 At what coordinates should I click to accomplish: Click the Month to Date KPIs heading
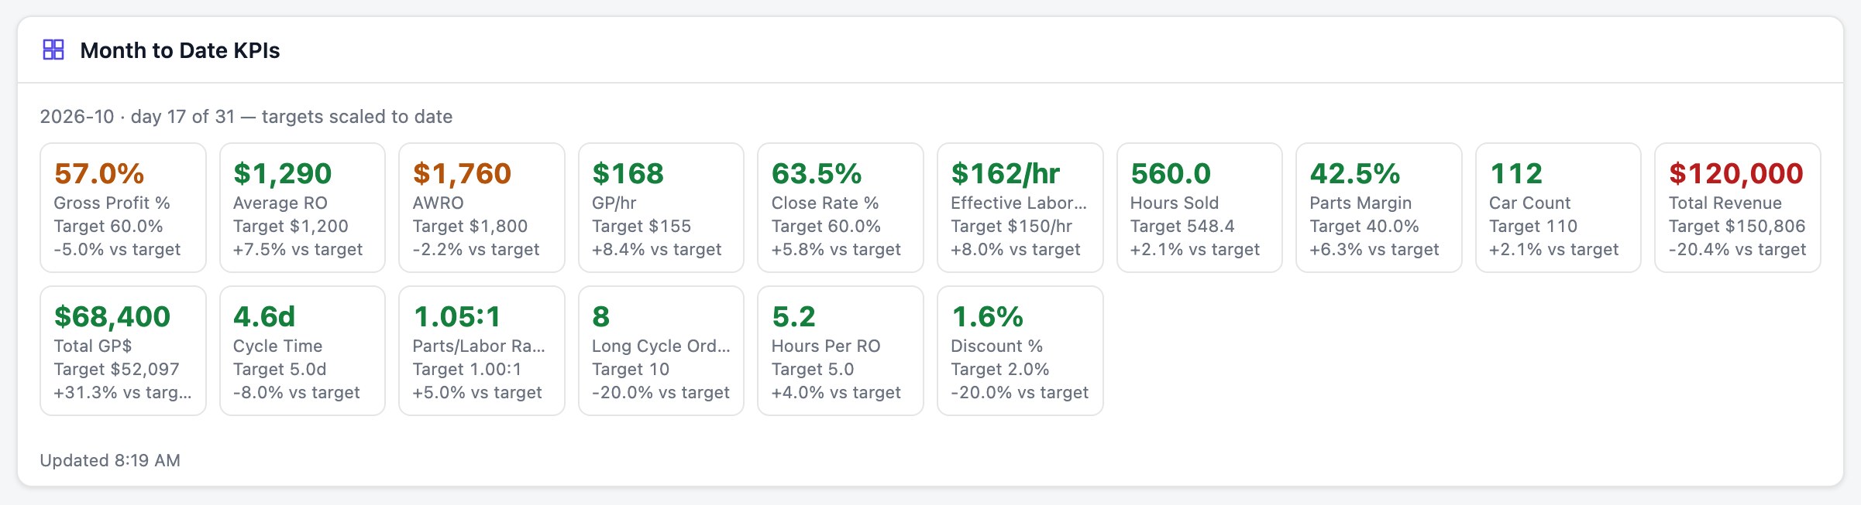(x=180, y=50)
